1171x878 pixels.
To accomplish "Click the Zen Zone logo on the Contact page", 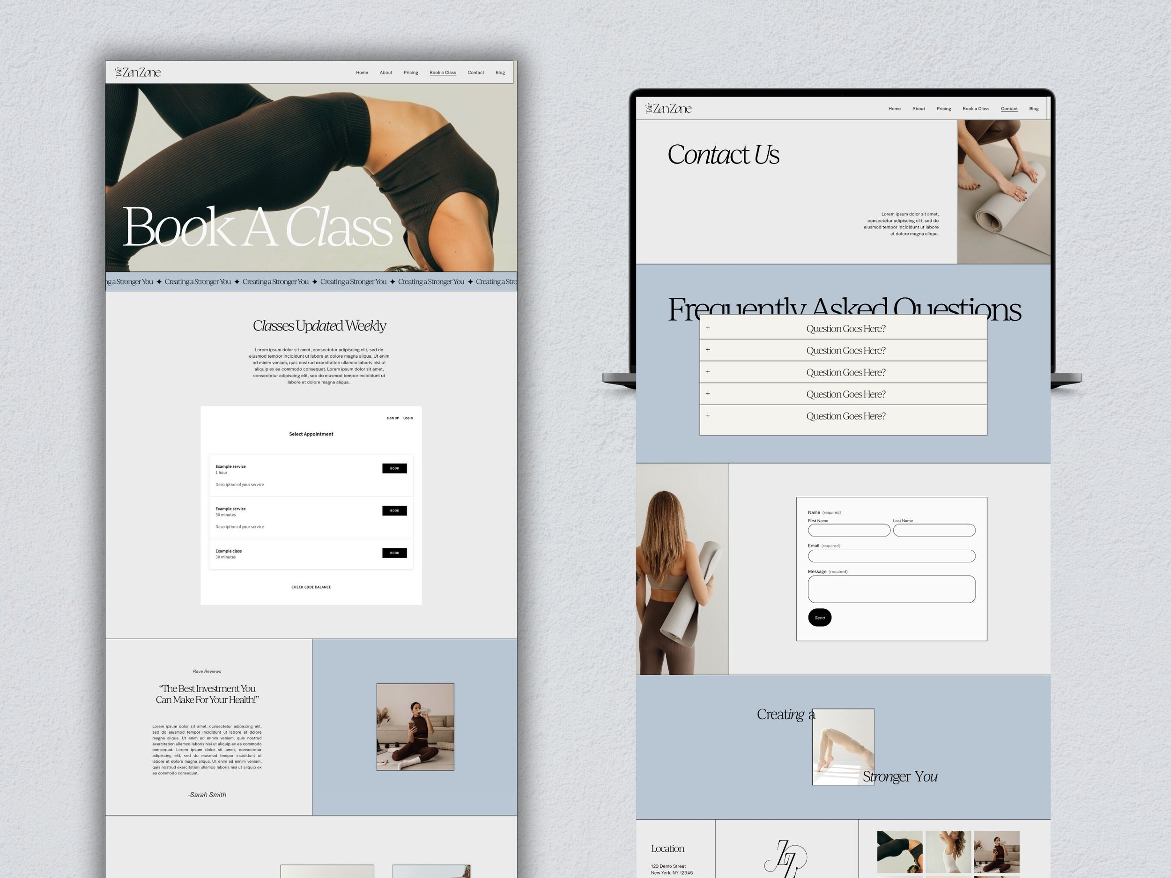I will coord(668,109).
